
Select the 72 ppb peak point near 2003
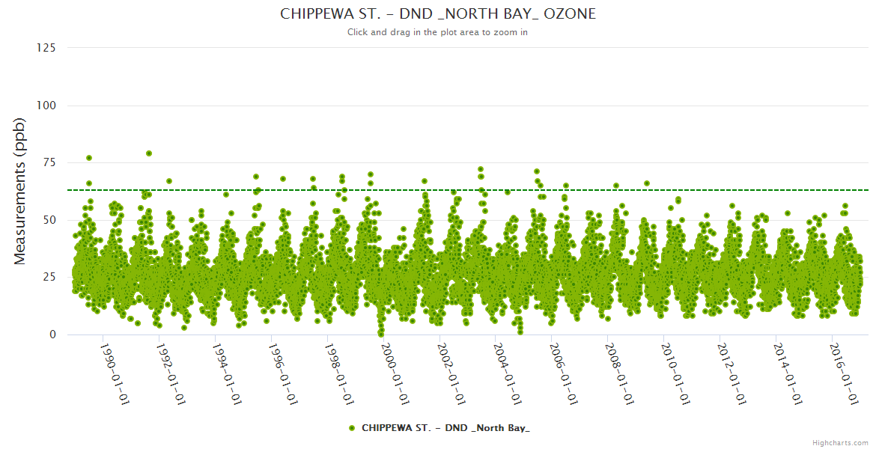pyautogui.click(x=481, y=169)
